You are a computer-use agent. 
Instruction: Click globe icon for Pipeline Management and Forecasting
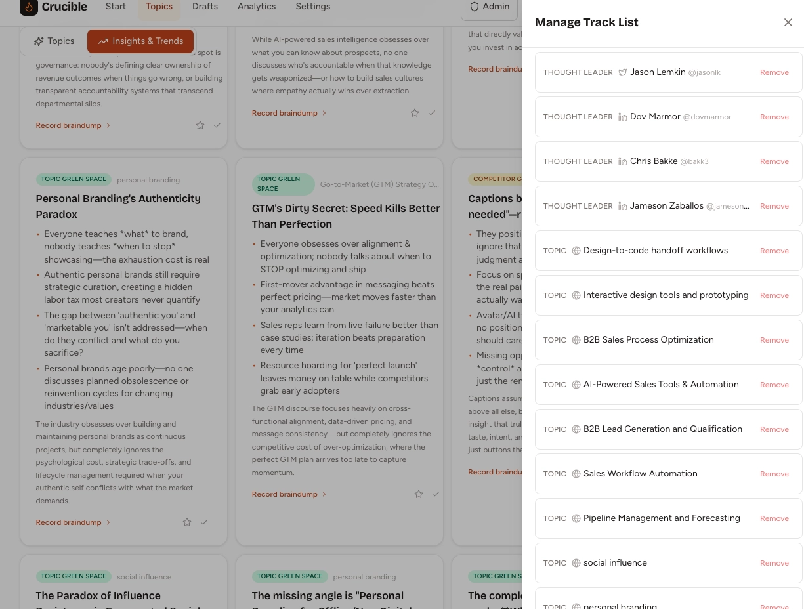[576, 518]
